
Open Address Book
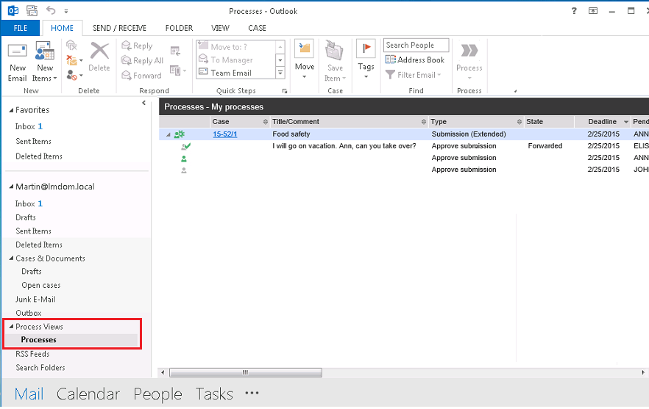point(415,60)
